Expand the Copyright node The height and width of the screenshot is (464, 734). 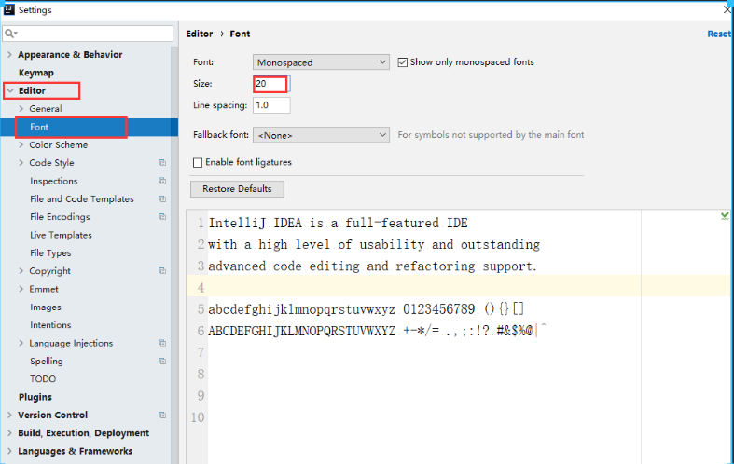(21, 271)
